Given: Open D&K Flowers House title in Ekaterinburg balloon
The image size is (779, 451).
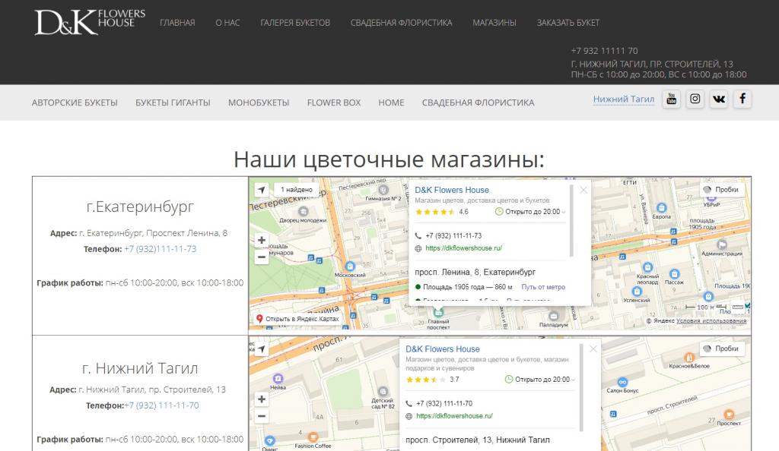Looking at the screenshot, I should (x=452, y=190).
